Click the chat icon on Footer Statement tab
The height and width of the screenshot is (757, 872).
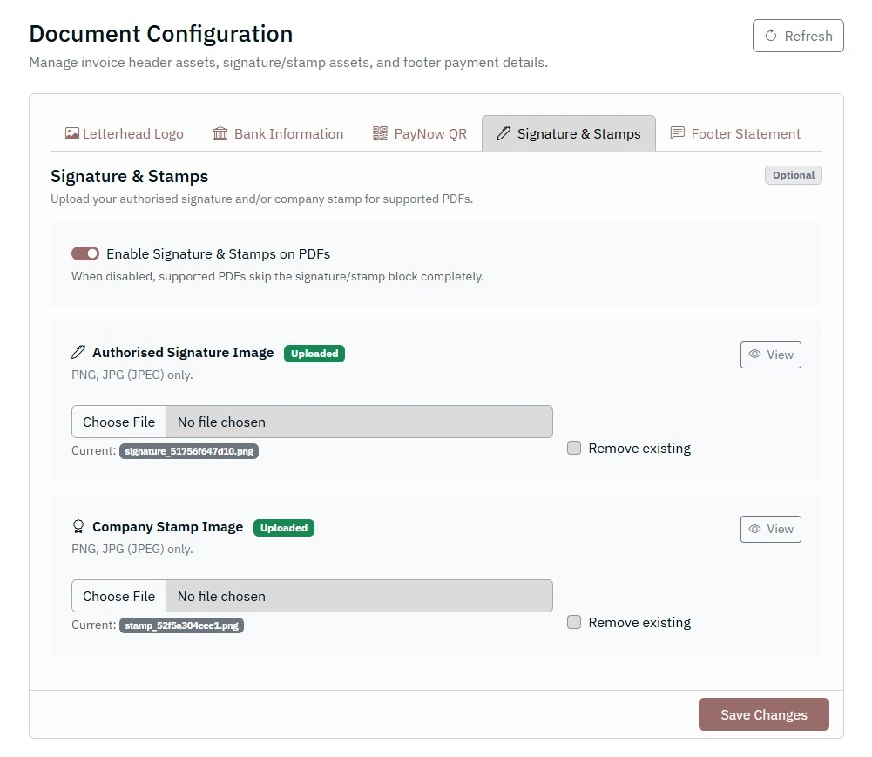[677, 134]
